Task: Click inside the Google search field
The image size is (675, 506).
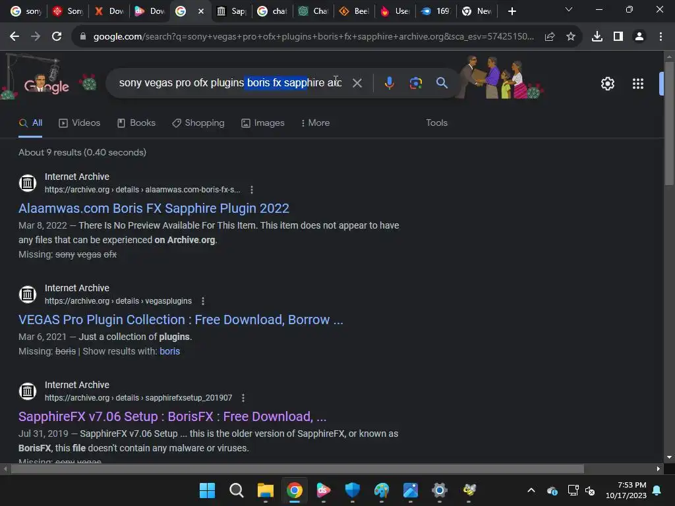Action: [230, 82]
